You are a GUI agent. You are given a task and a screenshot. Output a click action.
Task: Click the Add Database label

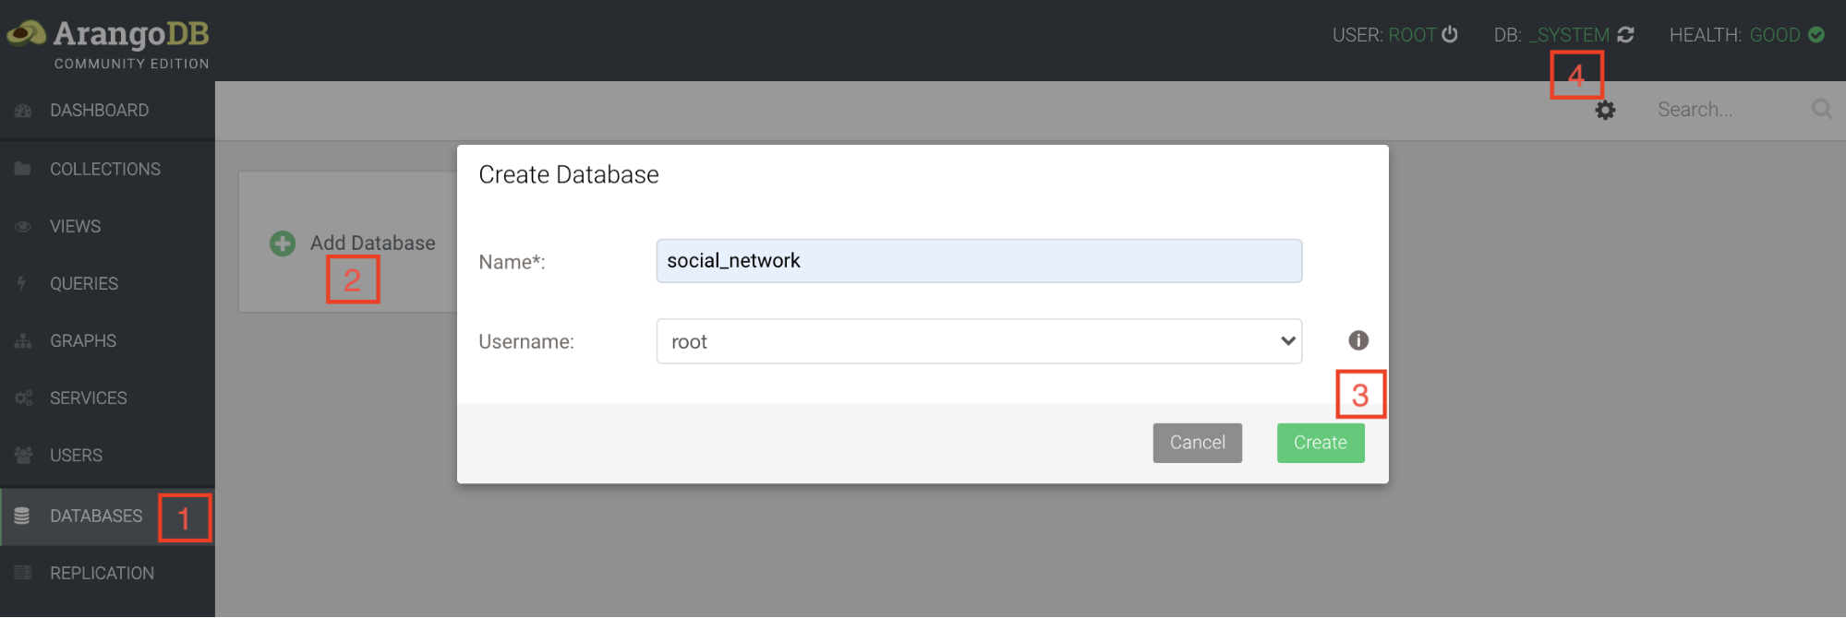tap(373, 243)
